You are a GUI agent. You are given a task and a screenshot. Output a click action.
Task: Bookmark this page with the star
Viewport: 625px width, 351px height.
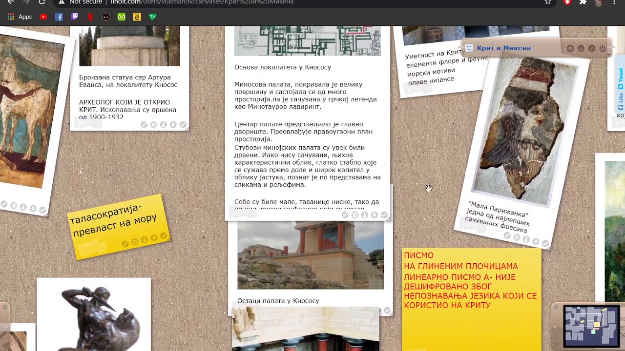(548, 2)
